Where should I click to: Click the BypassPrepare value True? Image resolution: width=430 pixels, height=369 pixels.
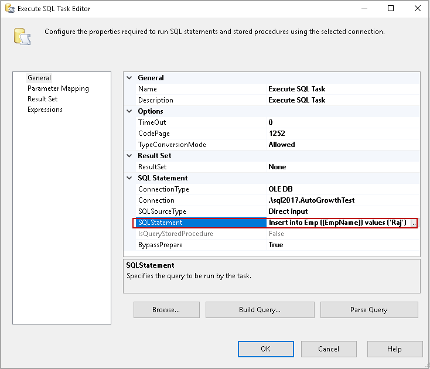point(275,245)
